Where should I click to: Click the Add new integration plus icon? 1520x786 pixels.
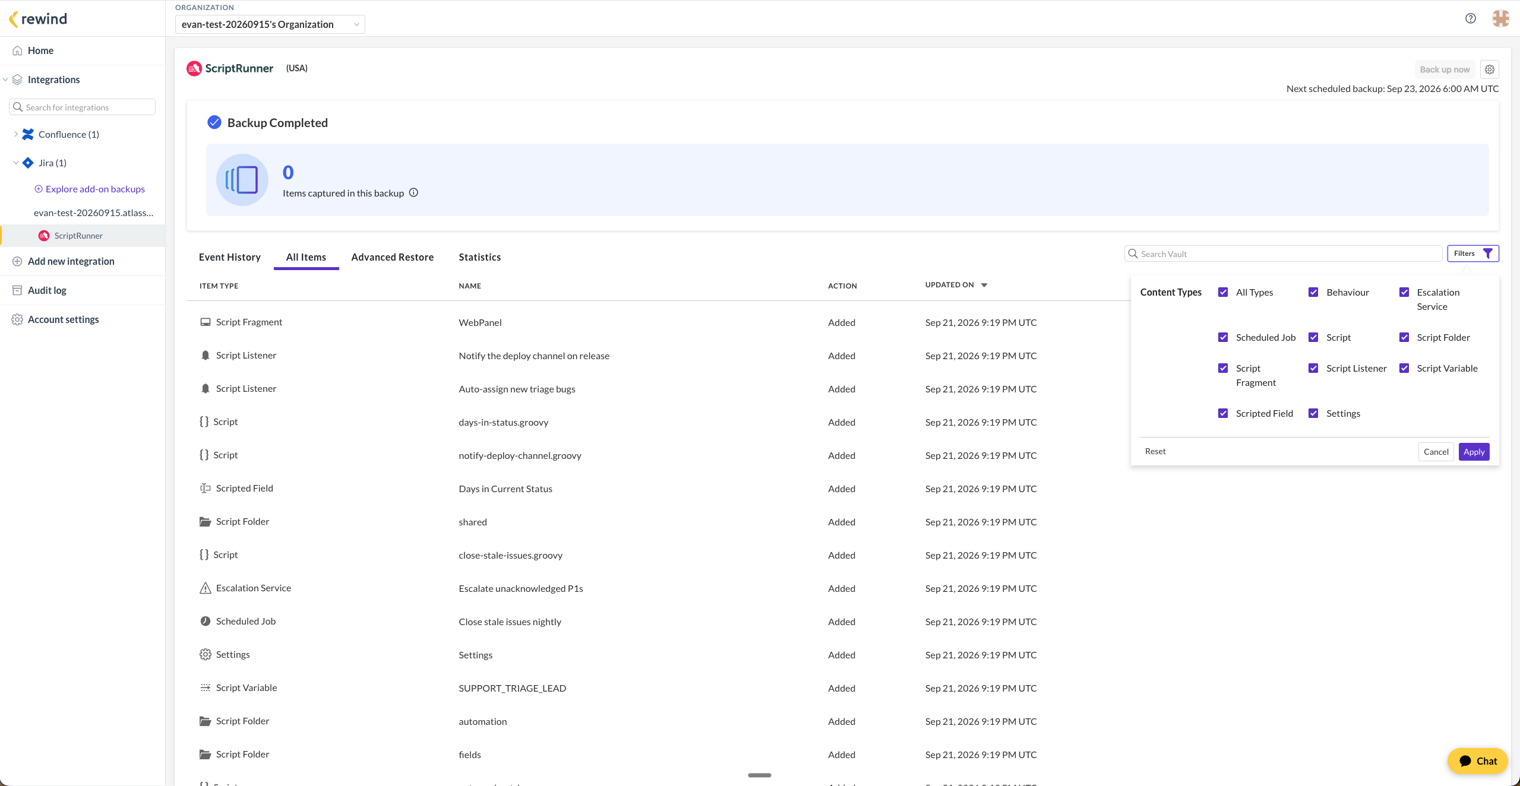click(17, 261)
